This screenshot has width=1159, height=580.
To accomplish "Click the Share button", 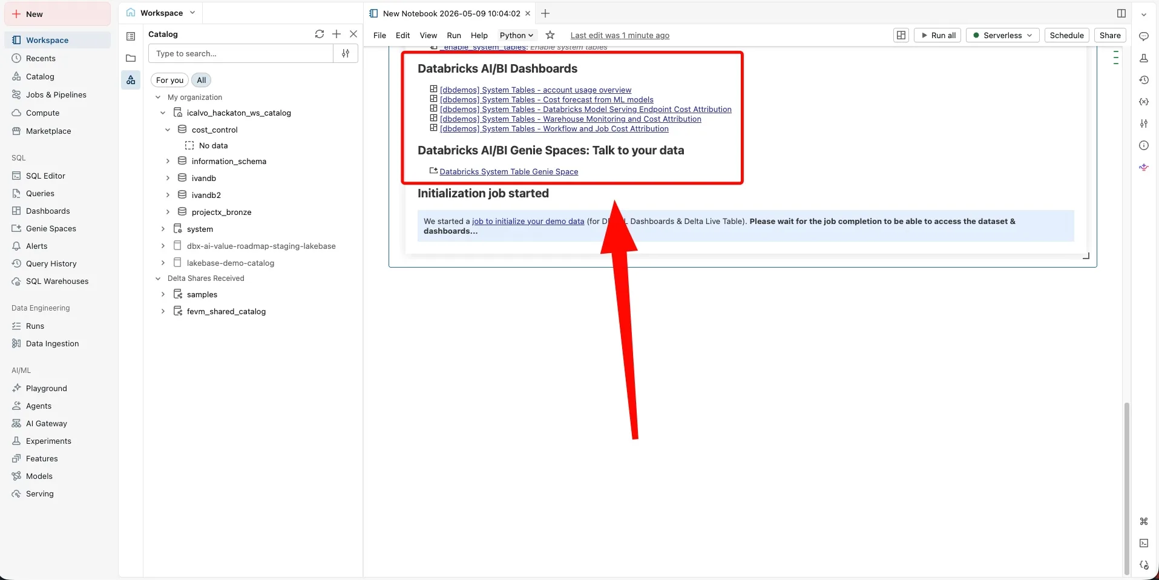I will (x=1110, y=35).
